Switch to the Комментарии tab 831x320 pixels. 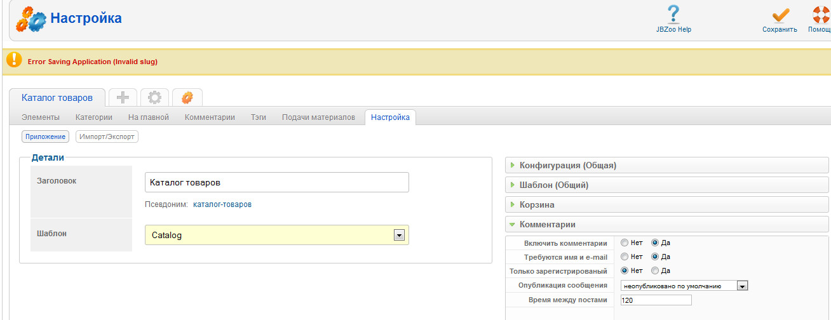[210, 117]
